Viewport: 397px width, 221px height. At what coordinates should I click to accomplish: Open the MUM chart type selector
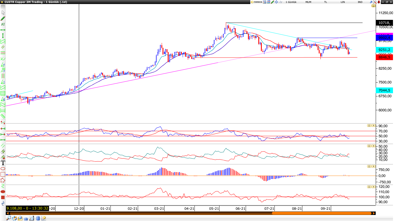coord(308,2)
